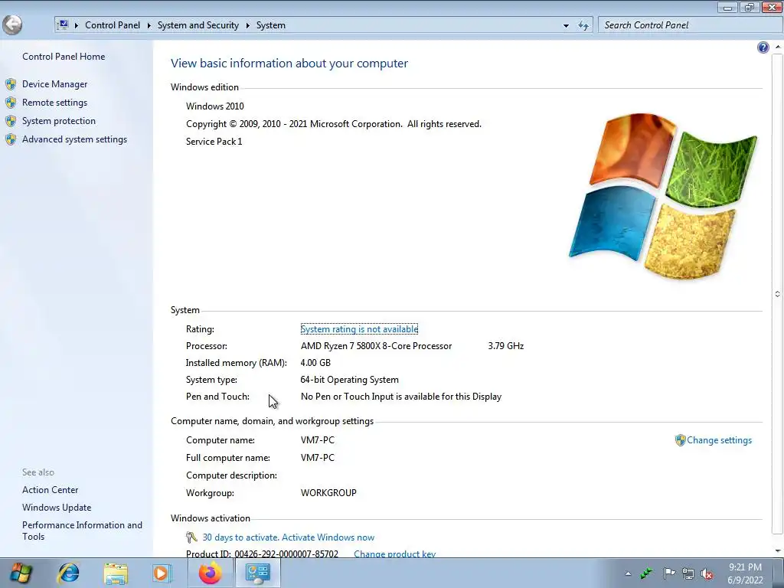
Task: Click the processor name AMD Ryzen 7 5800X
Action: (376, 346)
